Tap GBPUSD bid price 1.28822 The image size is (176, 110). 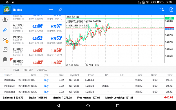[38, 62]
